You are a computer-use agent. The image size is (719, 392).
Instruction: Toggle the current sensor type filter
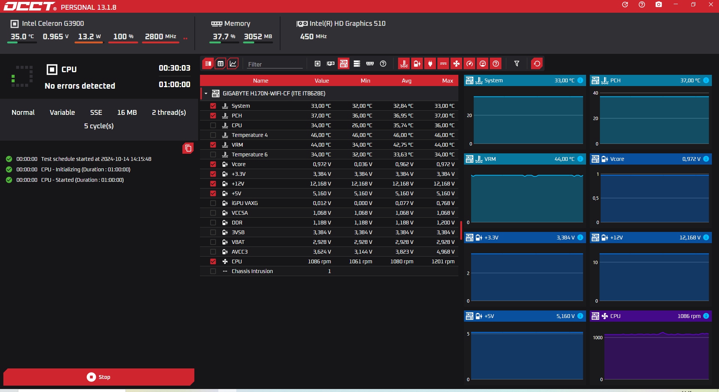click(443, 64)
